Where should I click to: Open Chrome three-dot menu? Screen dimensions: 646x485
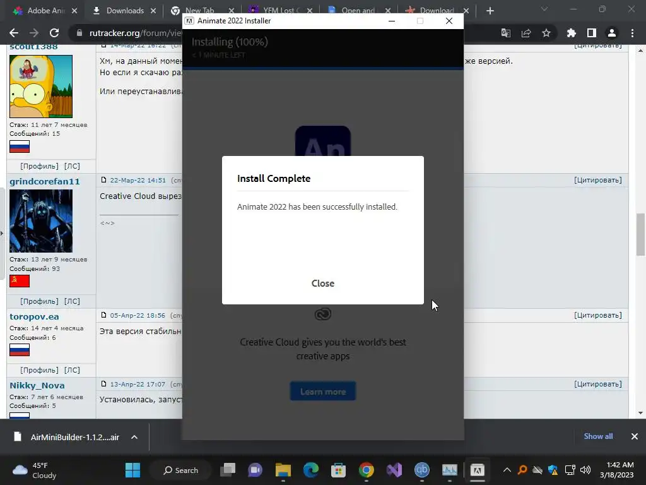(632, 33)
